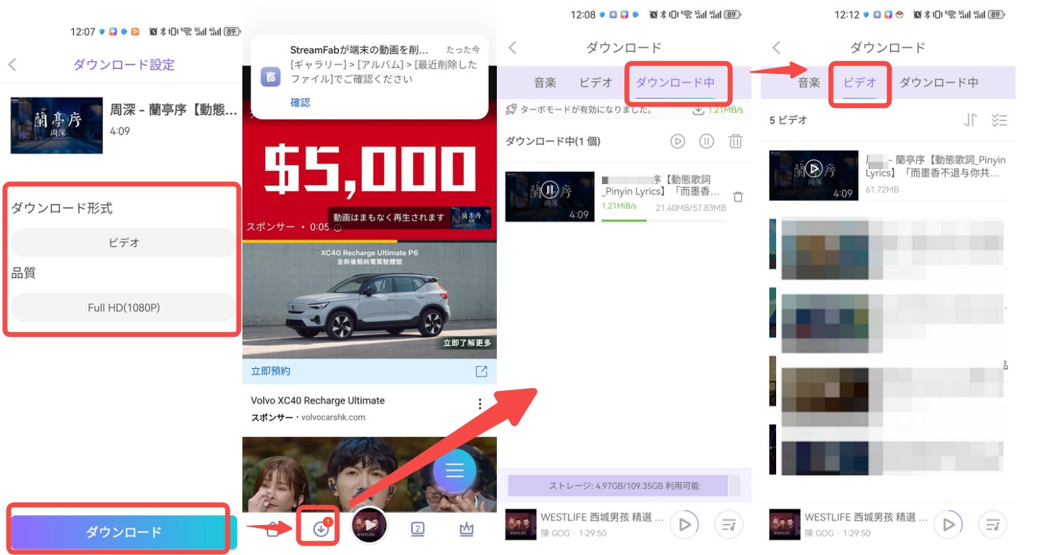This screenshot has height=555, width=1037.
Task: Open the three-dot menu for Volvo XC40 ad
Action: [x=480, y=404]
